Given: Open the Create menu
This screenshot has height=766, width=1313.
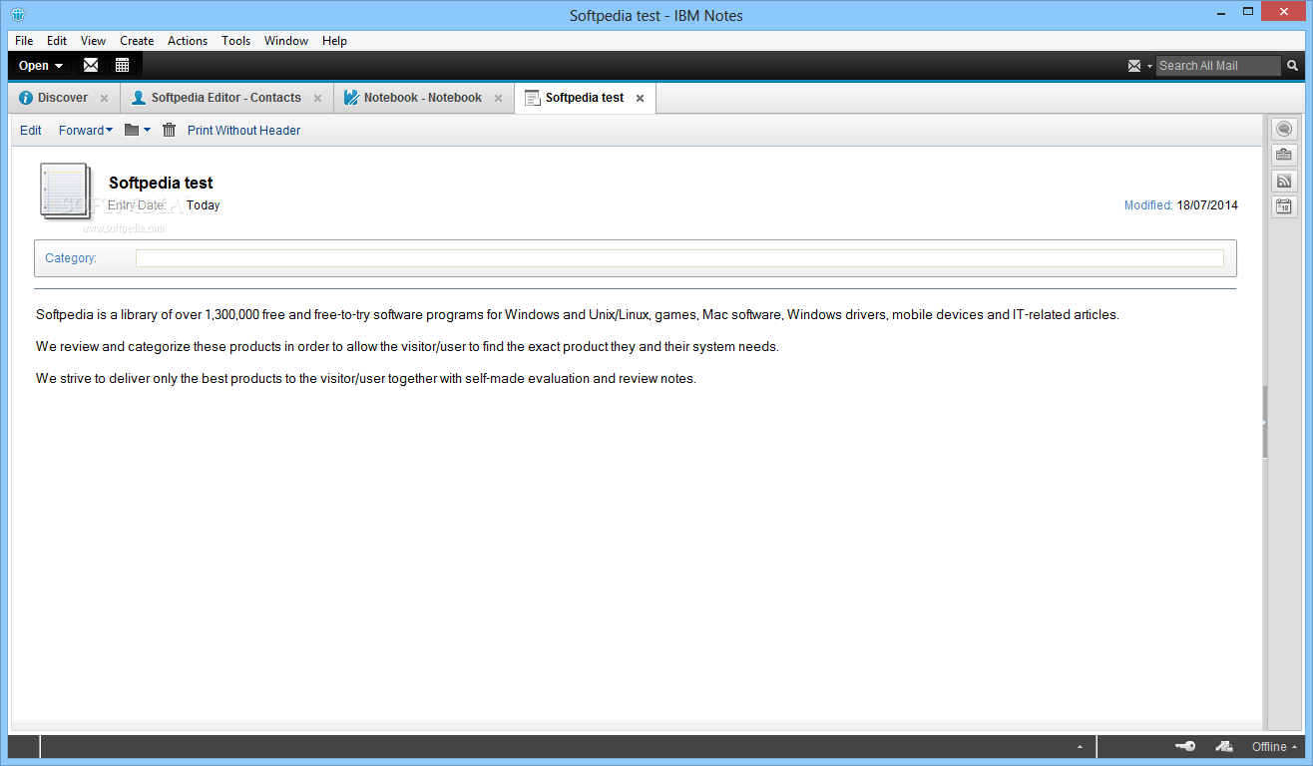Looking at the screenshot, I should coord(137,41).
